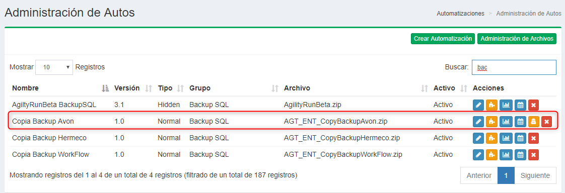This screenshot has width=565, height=193.
Task: Open calendar schedule for AgiltyRunBeta BackupSQL
Action: 520,105
